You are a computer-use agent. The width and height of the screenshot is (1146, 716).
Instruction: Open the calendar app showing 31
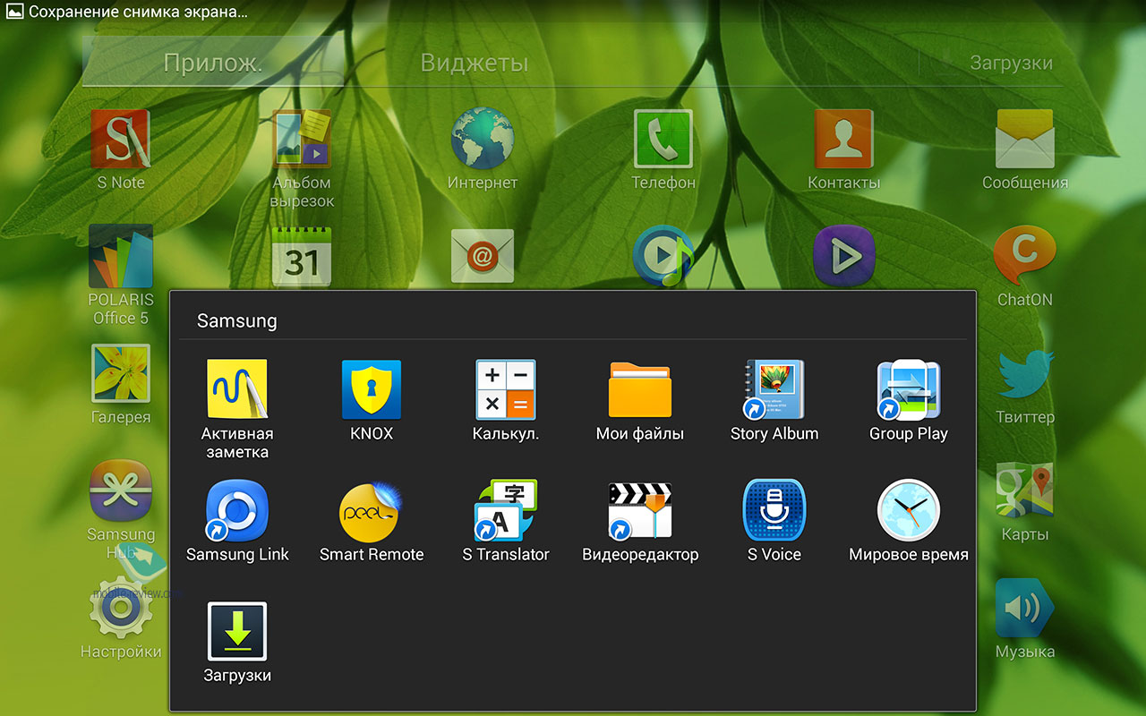[x=302, y=256]
